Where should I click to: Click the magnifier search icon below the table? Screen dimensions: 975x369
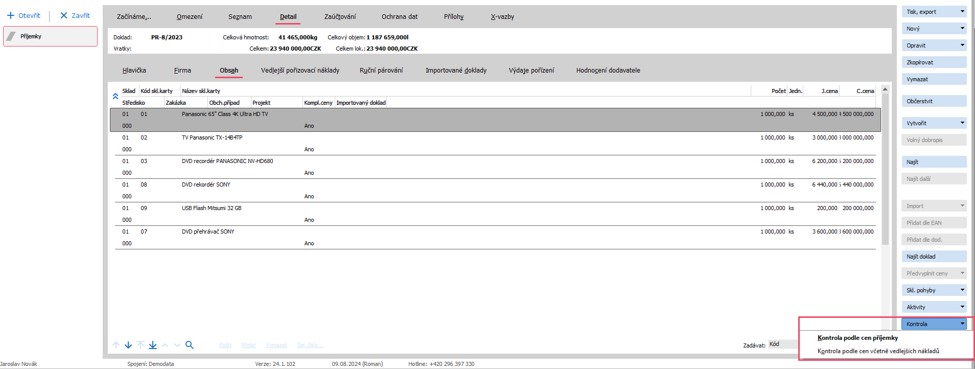point(190,345)
